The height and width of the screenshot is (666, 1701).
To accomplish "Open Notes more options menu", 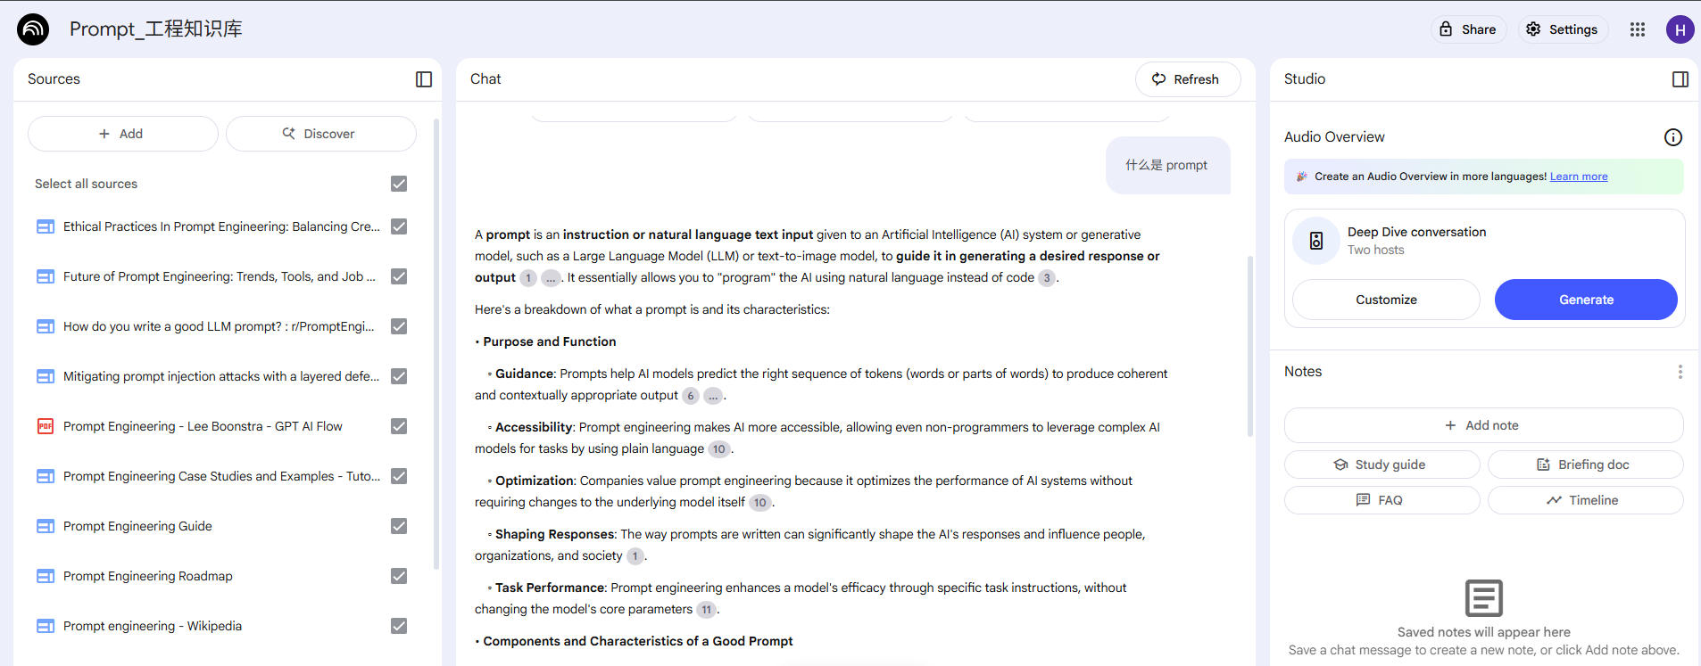I will [1680, 372].
